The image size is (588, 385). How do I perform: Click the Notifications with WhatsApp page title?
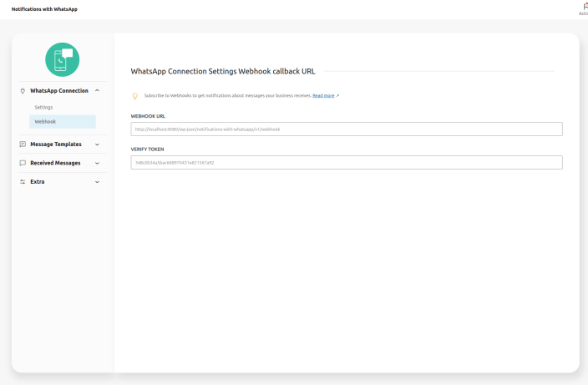[x=44, y=9]
